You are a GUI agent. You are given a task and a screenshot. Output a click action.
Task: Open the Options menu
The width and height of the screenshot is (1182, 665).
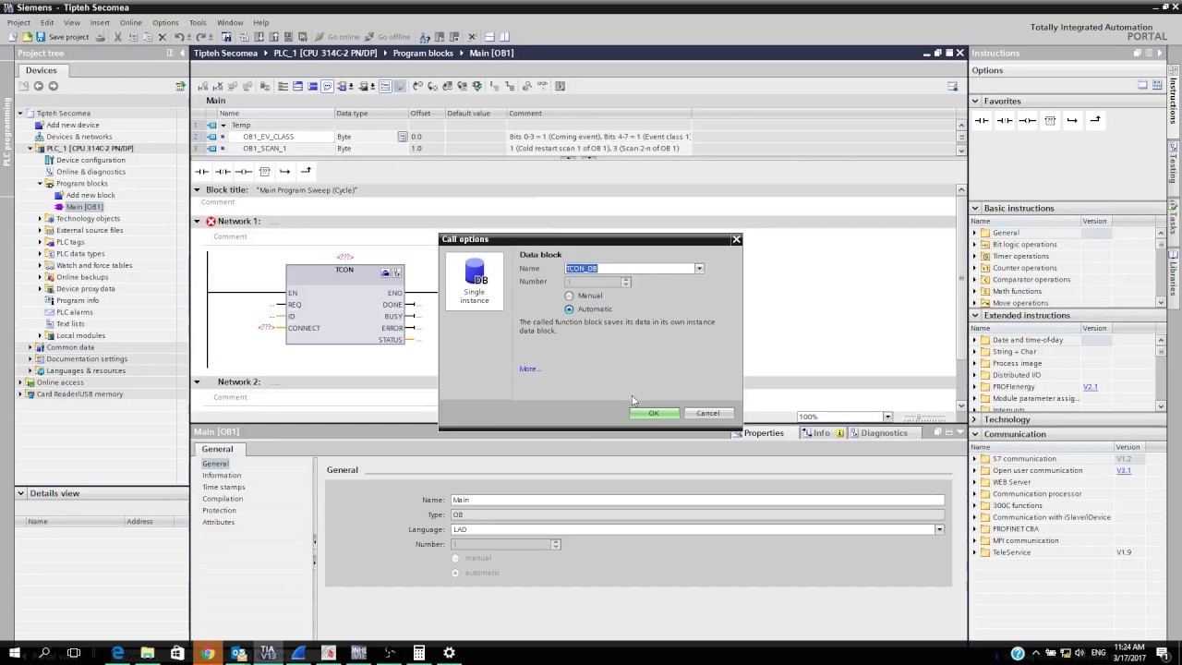click(165, 22)
